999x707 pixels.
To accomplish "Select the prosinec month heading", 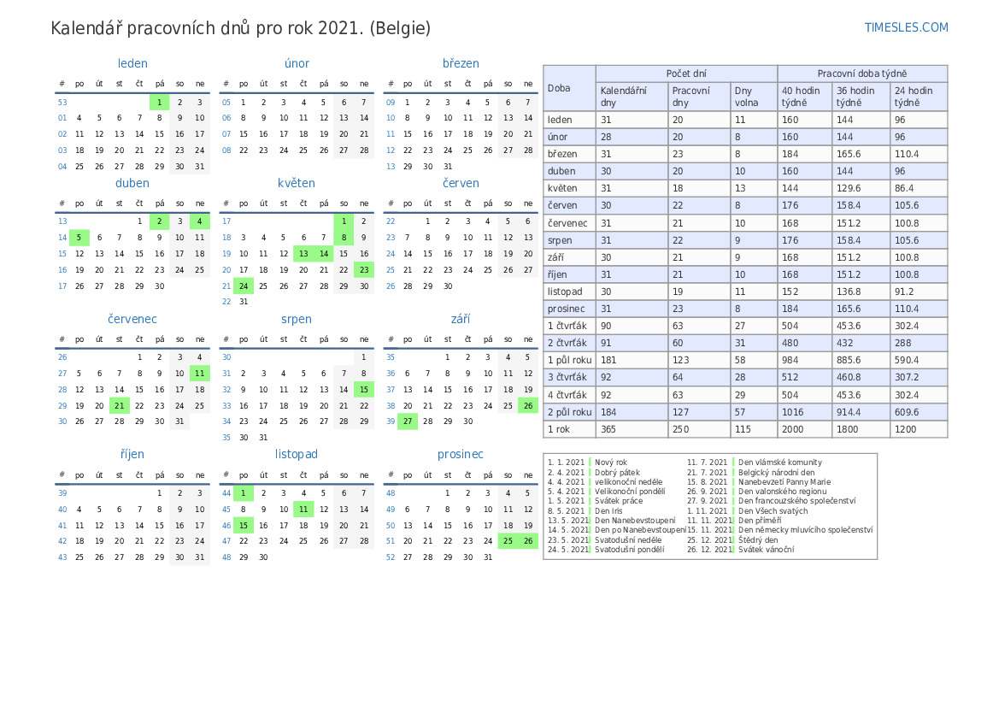I will (461, 454).
